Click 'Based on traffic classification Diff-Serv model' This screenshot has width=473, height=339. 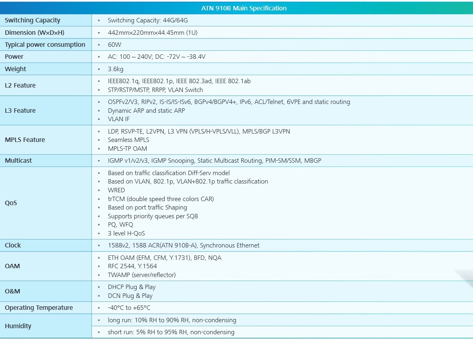[169, 173]
